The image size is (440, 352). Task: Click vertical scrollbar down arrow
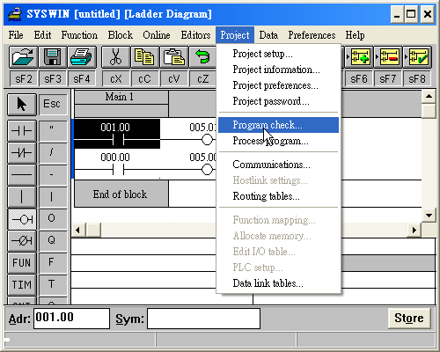click(x=429, y=216)
